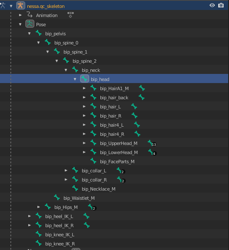Expand the bip_LowerHead_M bone
This screenshot has height=250, width=229.
click(x=84, y=152)
